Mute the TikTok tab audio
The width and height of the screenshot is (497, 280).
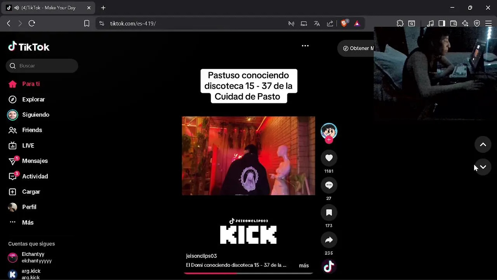pyautogui.click(x=17, y=8)
